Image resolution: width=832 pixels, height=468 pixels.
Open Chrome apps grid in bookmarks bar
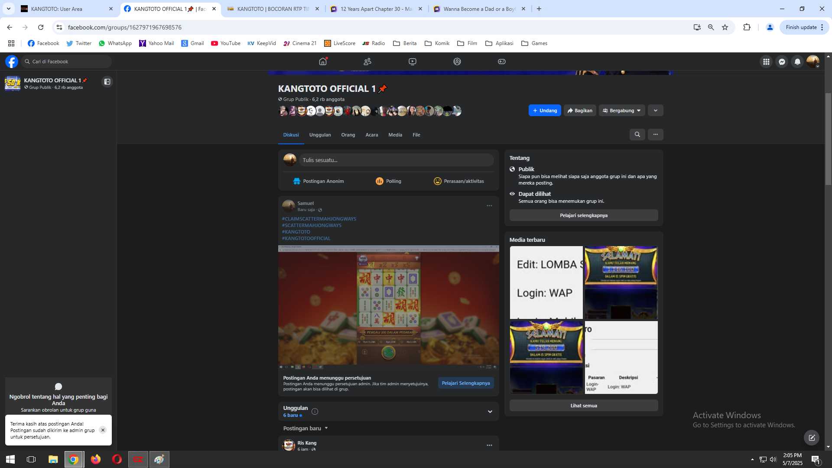click(11, 43)
